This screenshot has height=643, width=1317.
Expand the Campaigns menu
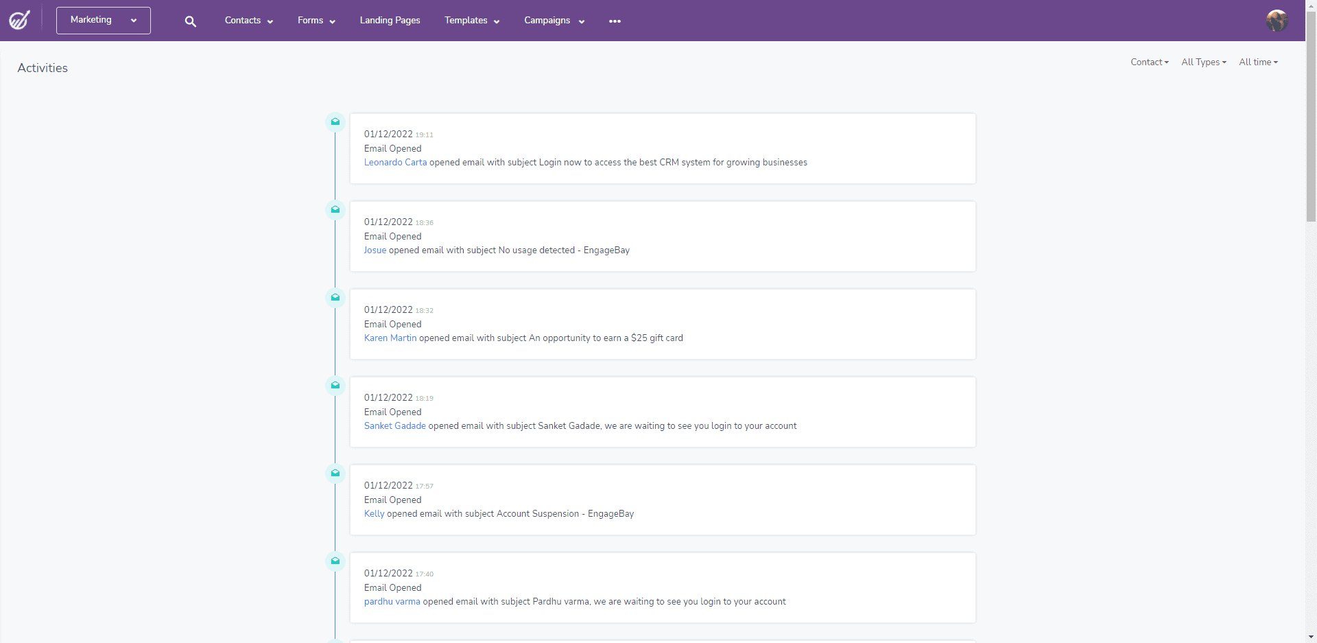click(x=554, y=21)
